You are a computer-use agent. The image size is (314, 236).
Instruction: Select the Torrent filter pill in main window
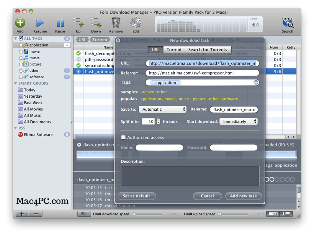[x=100, y=40]
